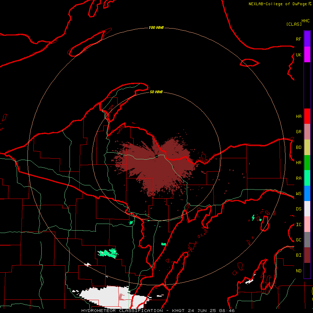
Task: Click the 'ND' legend label
Action: pos(298,271)
